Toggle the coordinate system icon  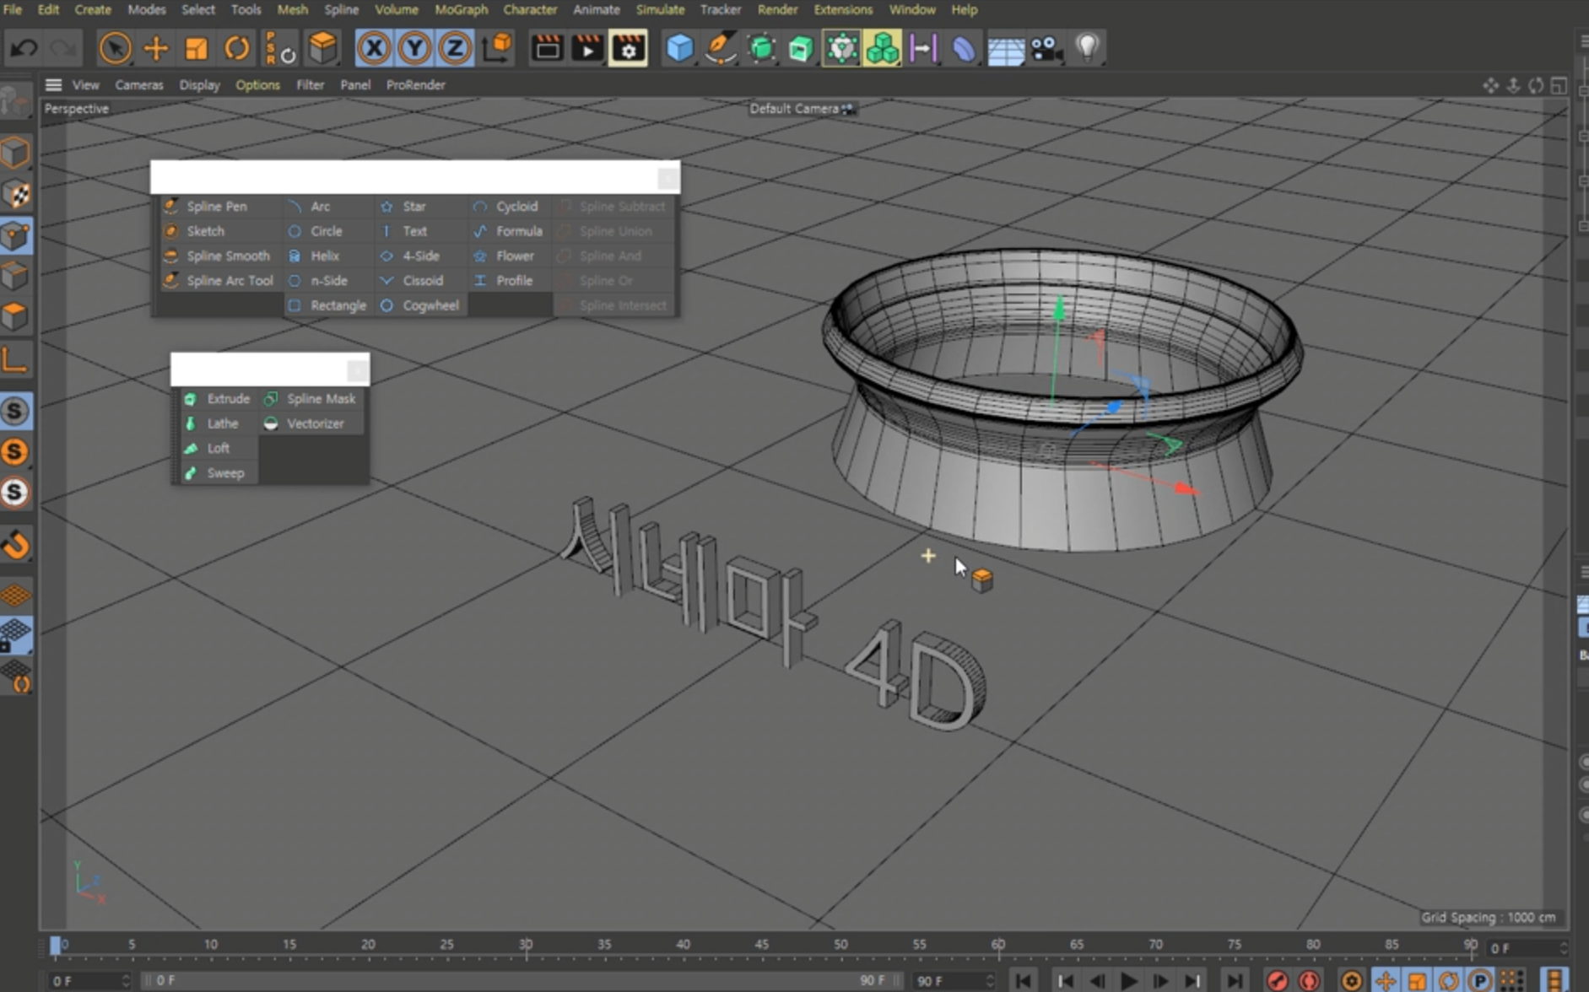[498, 48]
